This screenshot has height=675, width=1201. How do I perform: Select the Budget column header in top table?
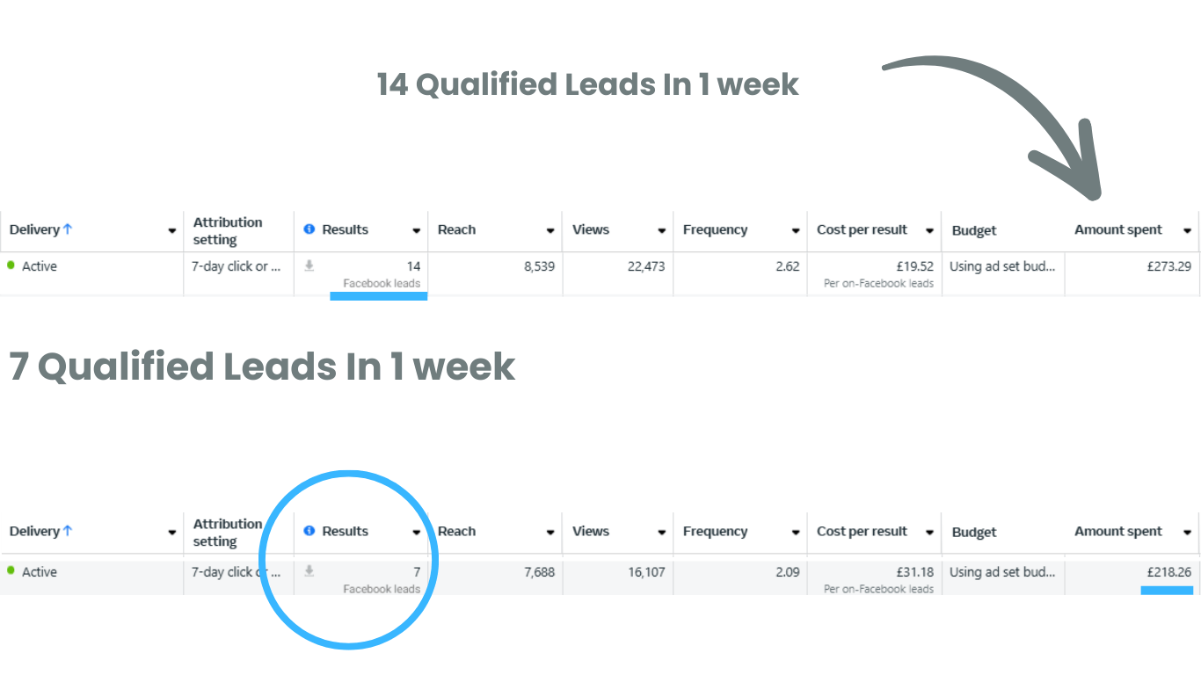click(974, 230)
